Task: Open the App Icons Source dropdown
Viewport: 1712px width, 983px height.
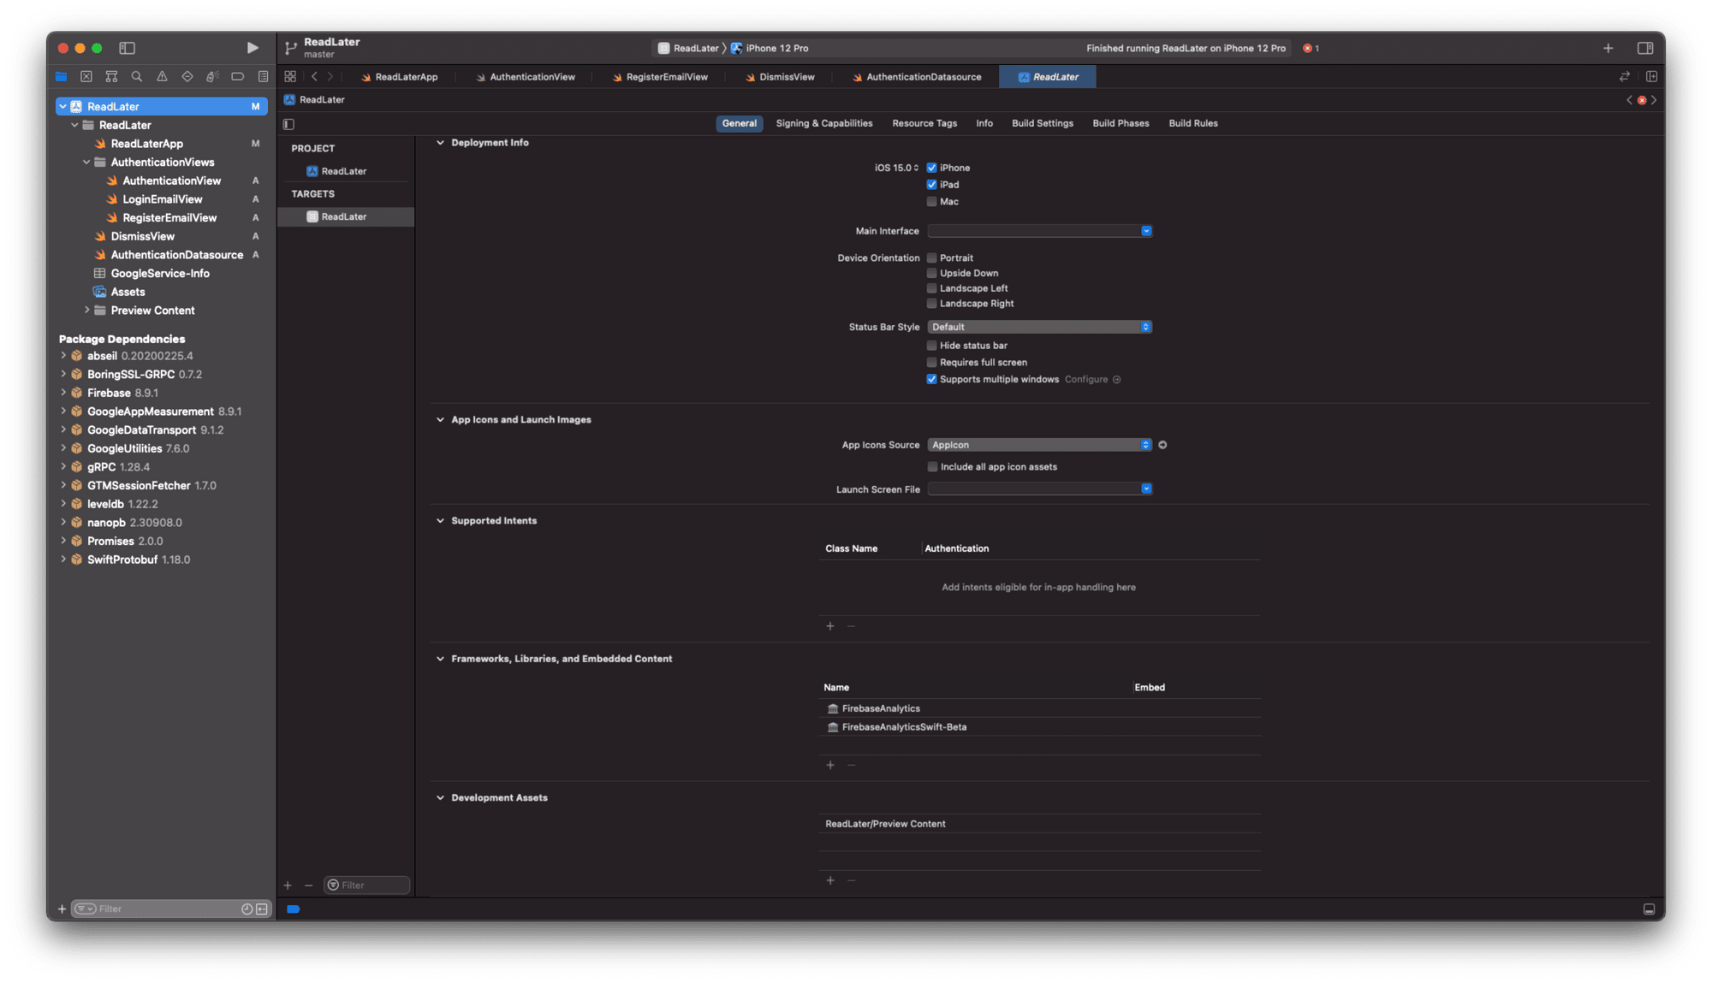Action: 1039,445
